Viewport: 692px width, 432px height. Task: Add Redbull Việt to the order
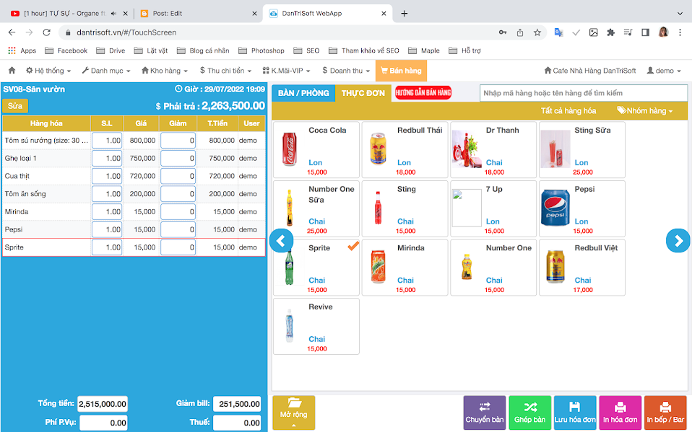582,268
